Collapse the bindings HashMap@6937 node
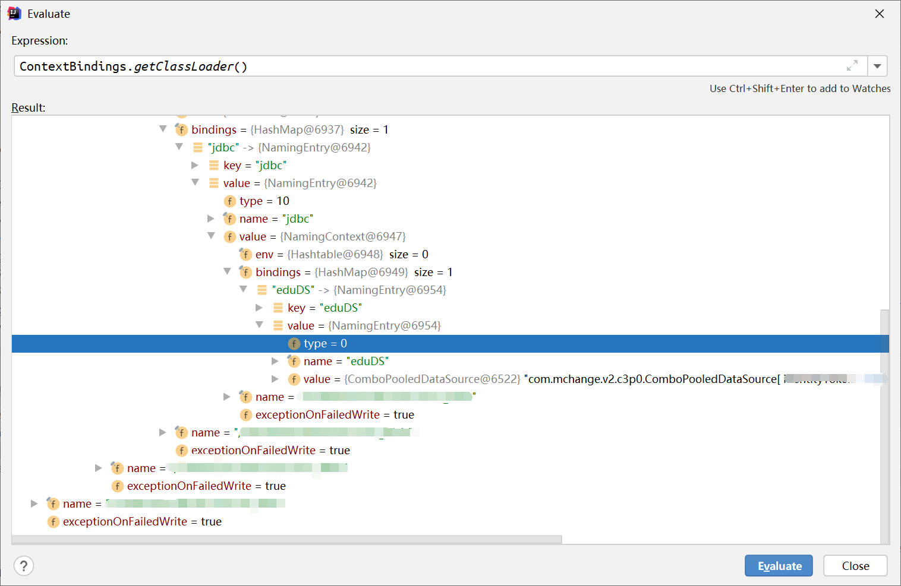 [163, 129]
